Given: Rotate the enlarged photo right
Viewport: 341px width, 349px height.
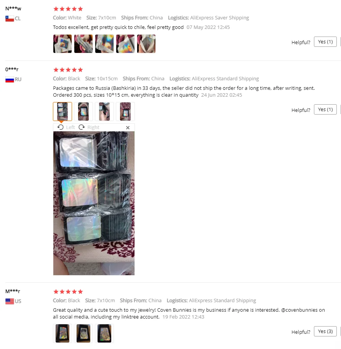Looking at the screenshot, I should pos(89,127).
